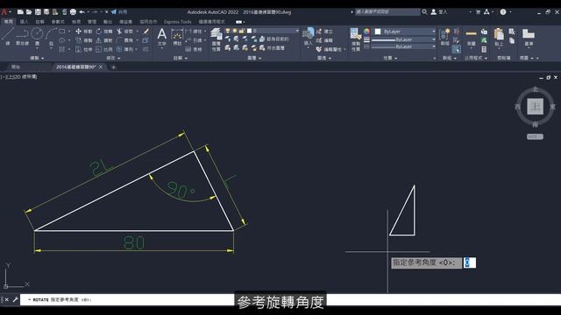Open the Dimension (標註) tool

pyautogui.click(x=177, y=37)
